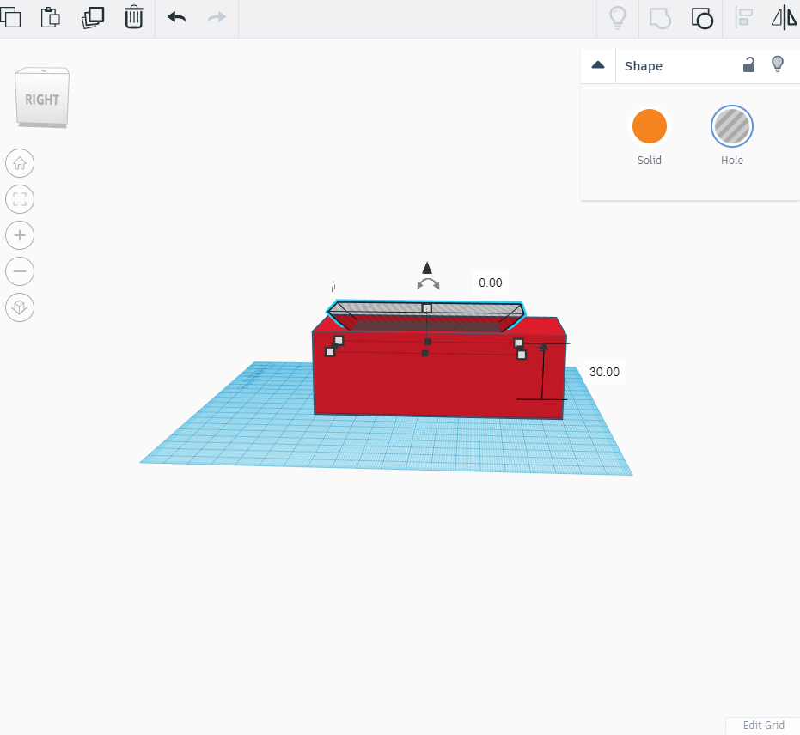800x735 pixels.
Task: Mirror the shape with the Flip icon
Action: coord(783,18)
